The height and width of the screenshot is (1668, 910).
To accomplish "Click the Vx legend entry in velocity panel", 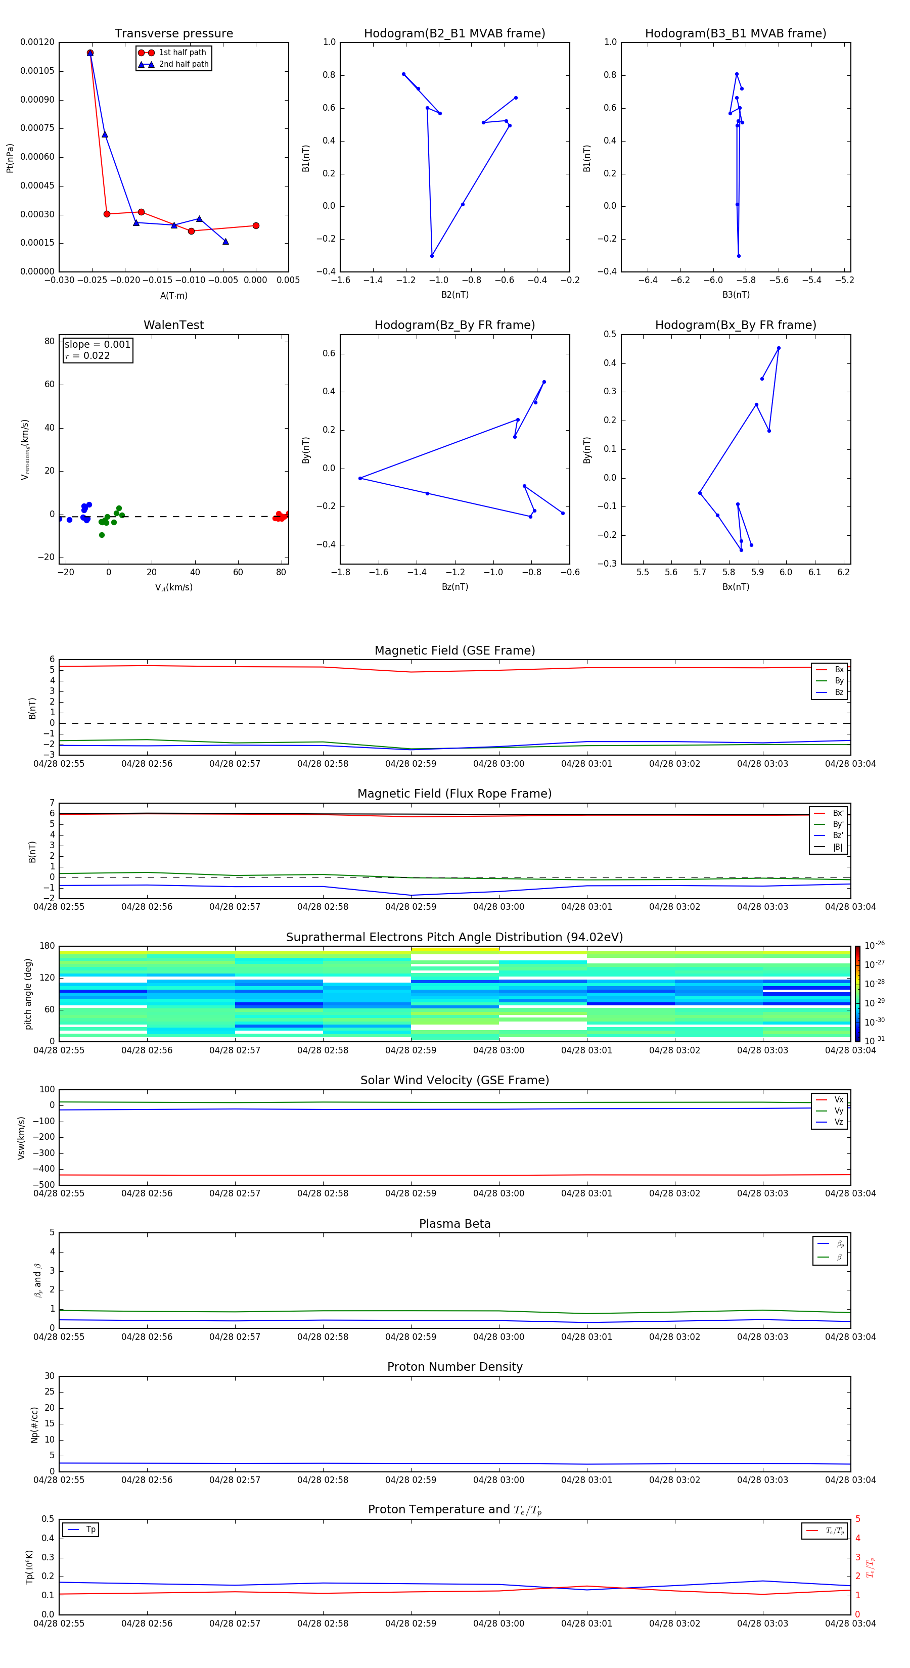I will (x=830, y=1099).
